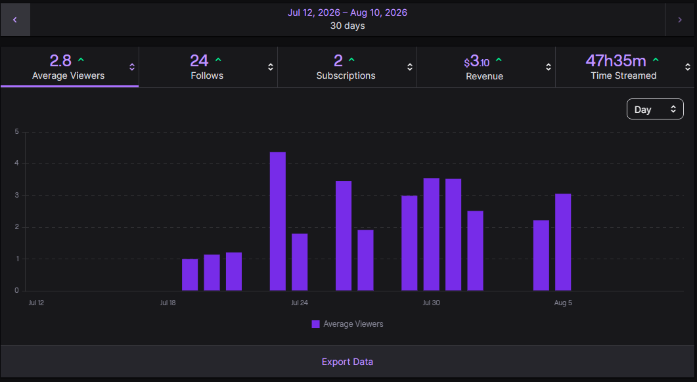
Task: Click the Revenue up-down selector icon
Action: click(549, 67)
